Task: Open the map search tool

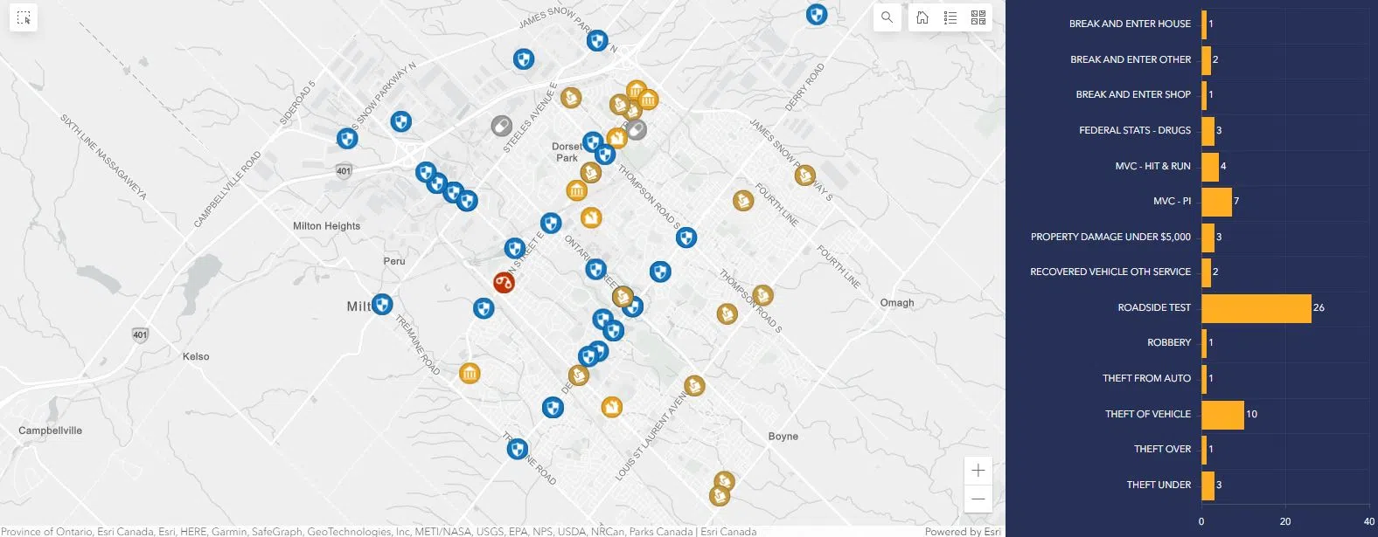Action: point(887,17)
